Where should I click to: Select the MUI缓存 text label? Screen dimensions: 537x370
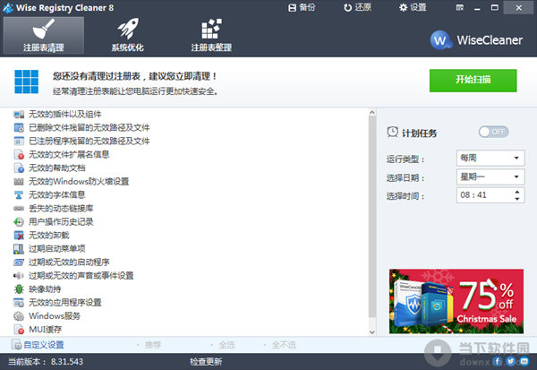[46, 329]
